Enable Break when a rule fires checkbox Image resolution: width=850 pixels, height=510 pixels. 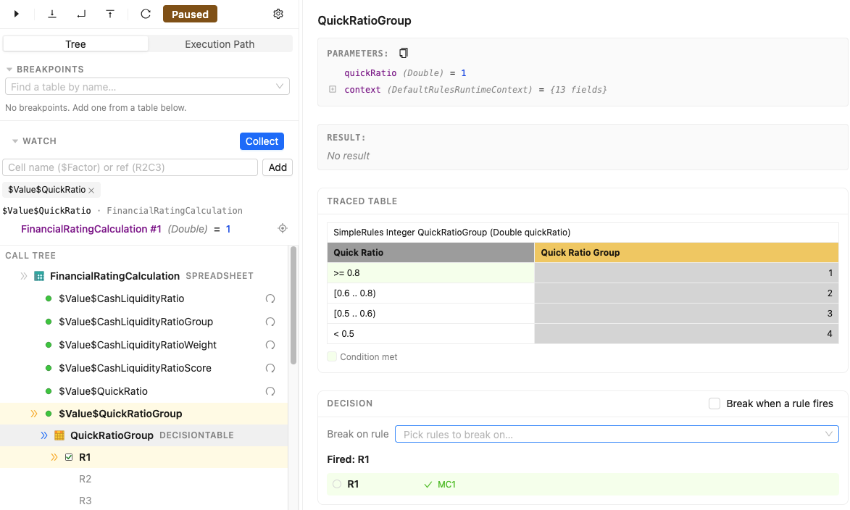(x=714, y=404)
